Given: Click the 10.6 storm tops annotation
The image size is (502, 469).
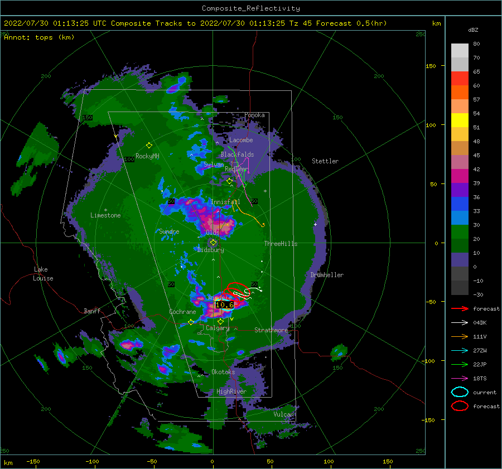Looking at the screenshot, I should click(x=224, y=305).
